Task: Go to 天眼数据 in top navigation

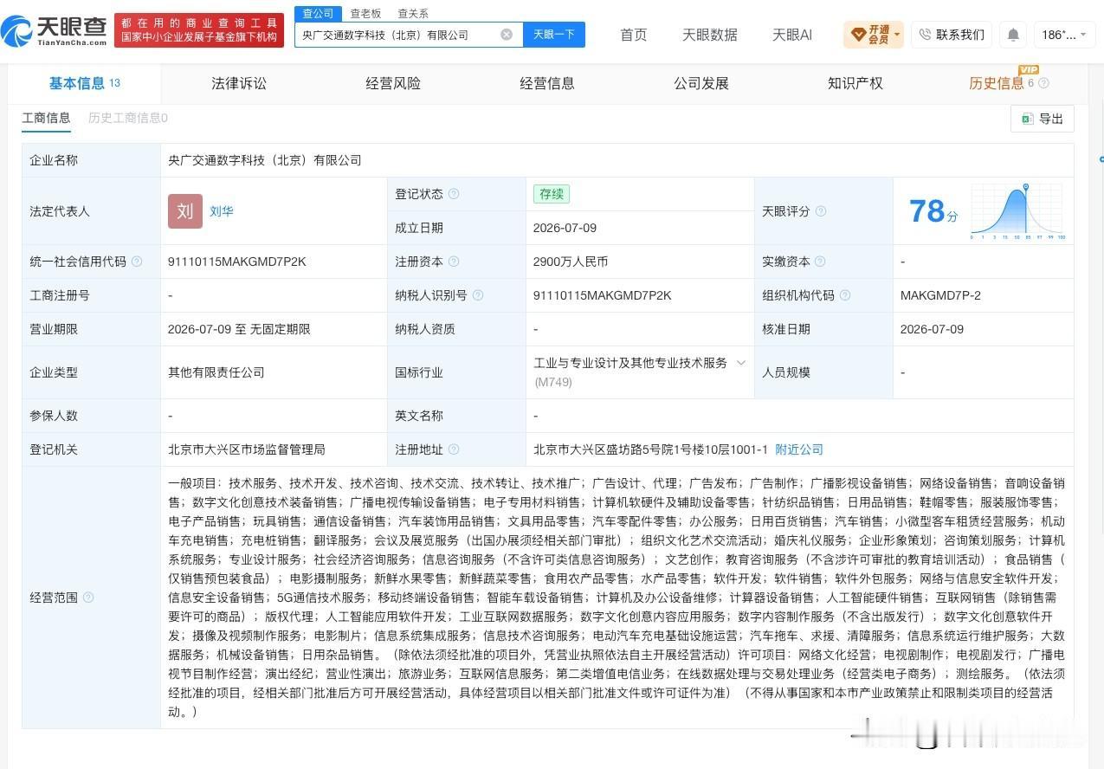Action: (x=710, y=35)
